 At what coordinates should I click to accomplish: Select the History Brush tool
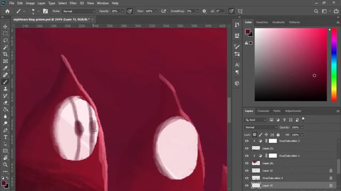tap(5, 96)
